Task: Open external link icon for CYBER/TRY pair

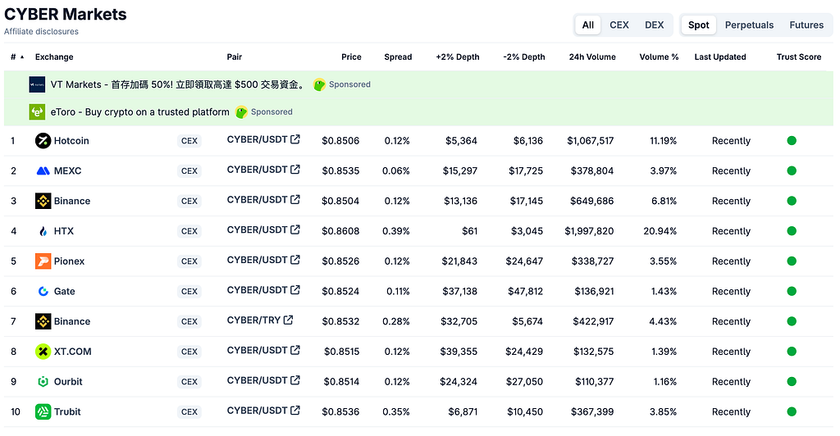Action: tap(288, 320)
